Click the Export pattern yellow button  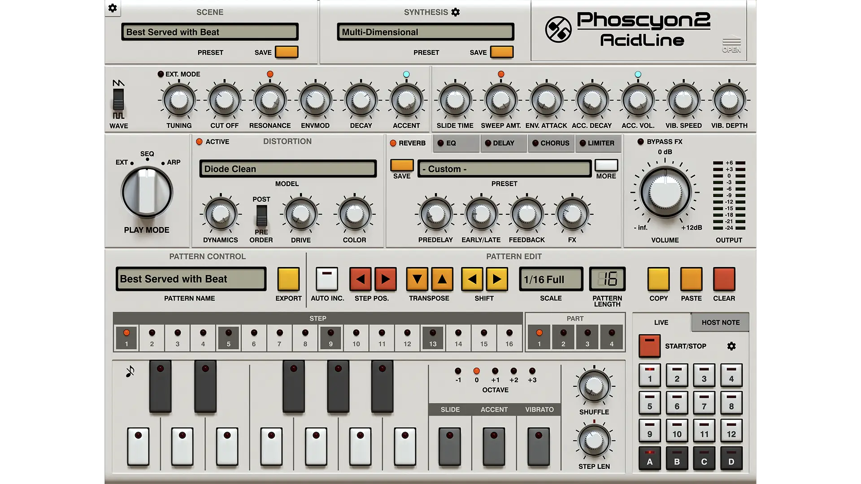pyautogui.click(x=288, y=279)
